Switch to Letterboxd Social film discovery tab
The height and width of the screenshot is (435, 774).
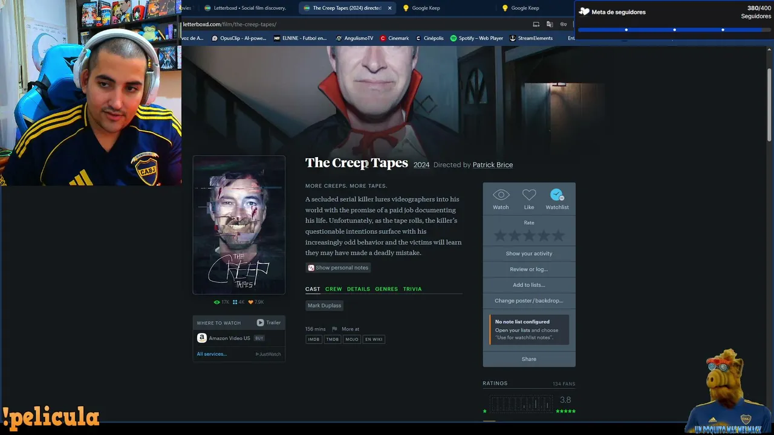point(245,8)
